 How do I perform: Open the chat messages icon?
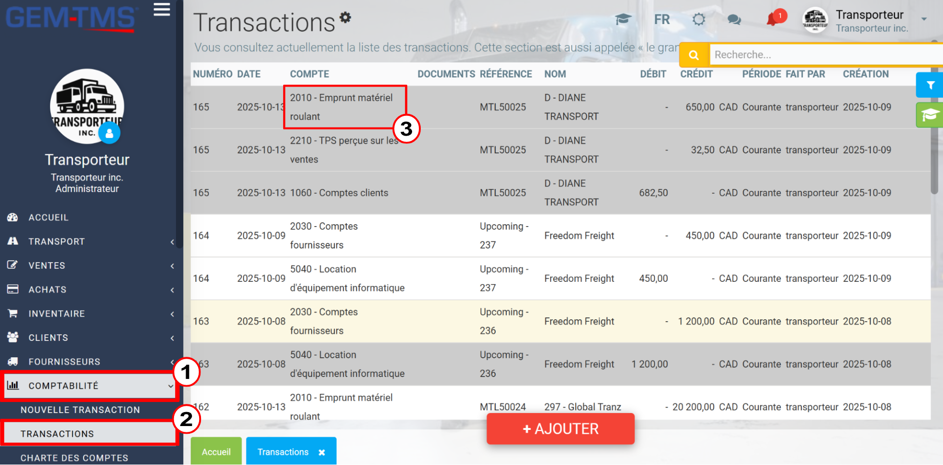[x=734, y=20]
